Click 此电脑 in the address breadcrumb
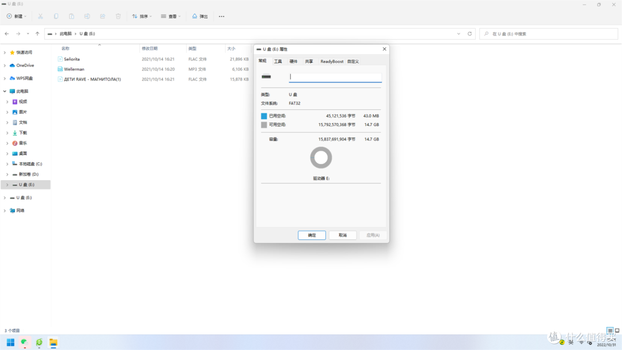 point(66,34)
